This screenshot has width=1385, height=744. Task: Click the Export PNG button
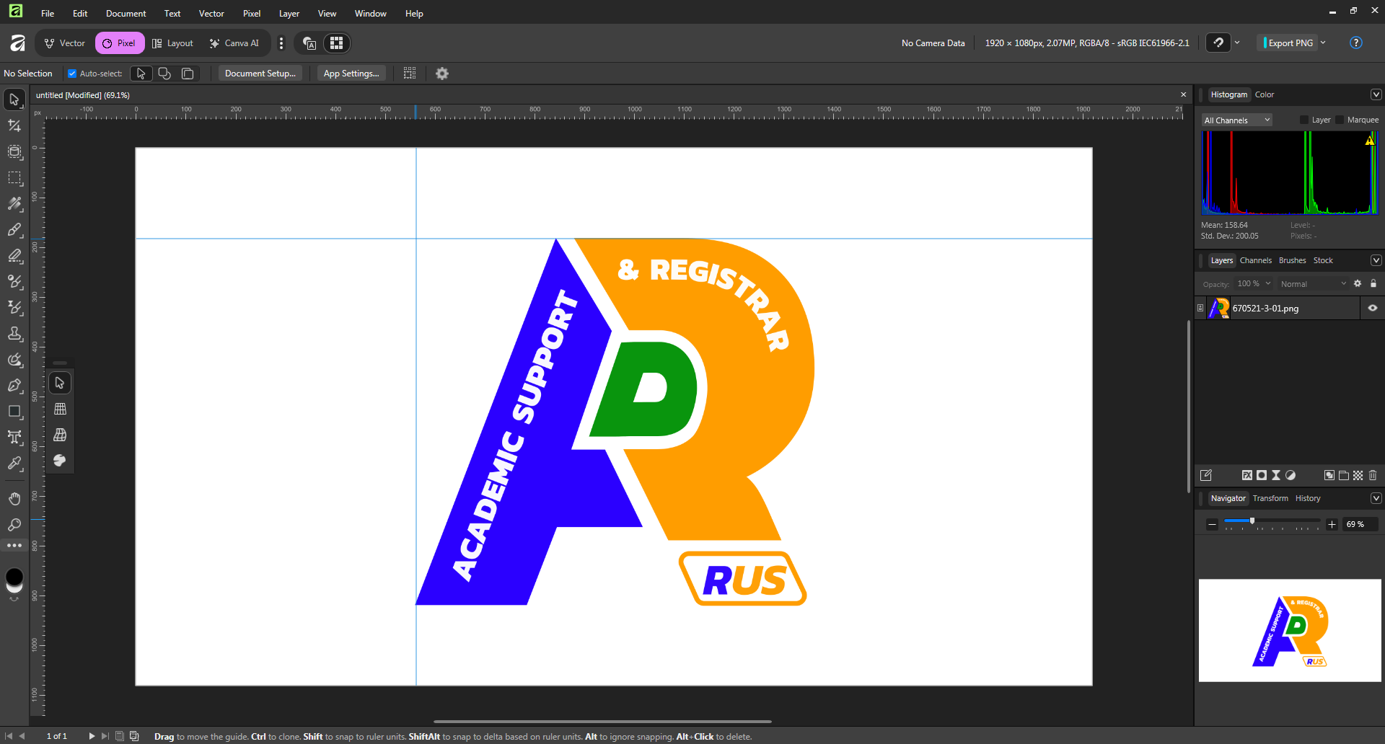click(1290, 43)
